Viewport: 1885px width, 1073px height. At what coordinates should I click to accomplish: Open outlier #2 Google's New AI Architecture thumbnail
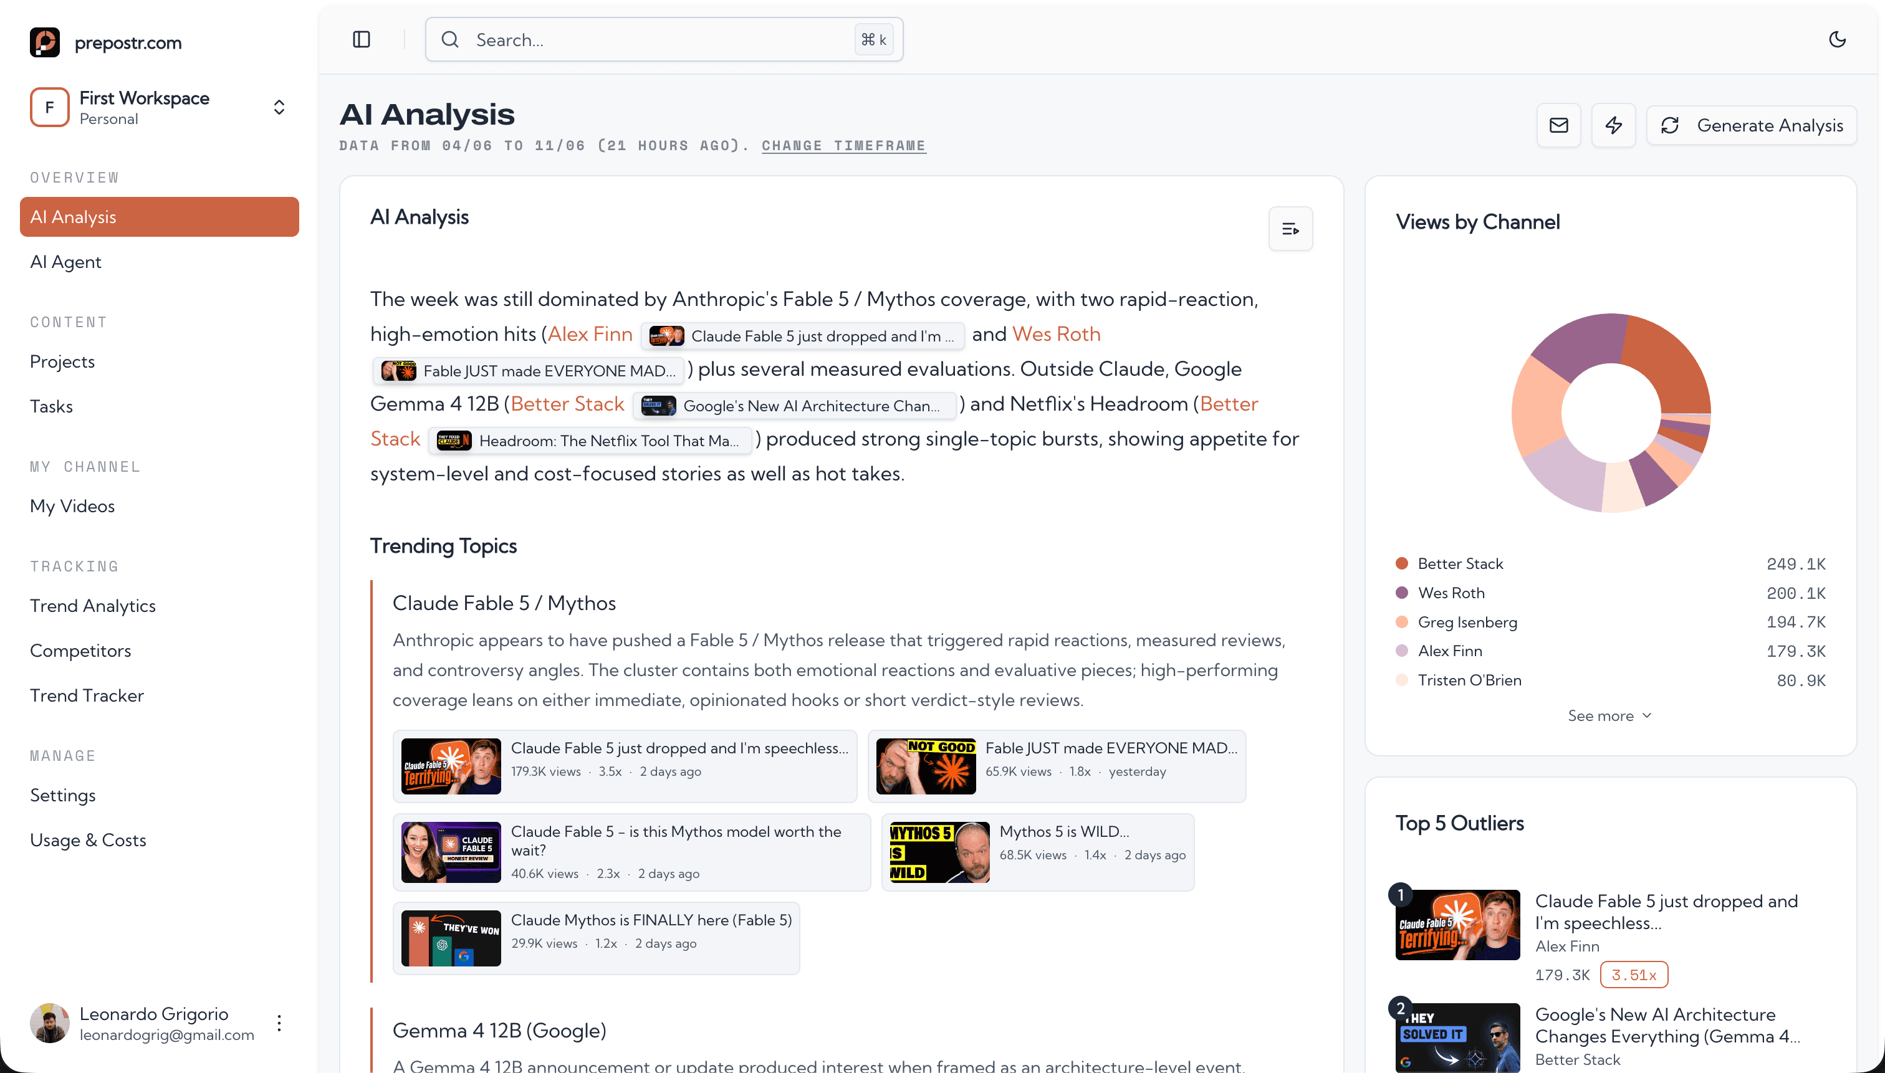click(1457, 1037)
